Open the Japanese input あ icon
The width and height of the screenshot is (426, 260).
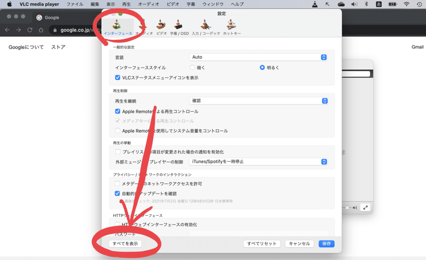pos(379,4)
